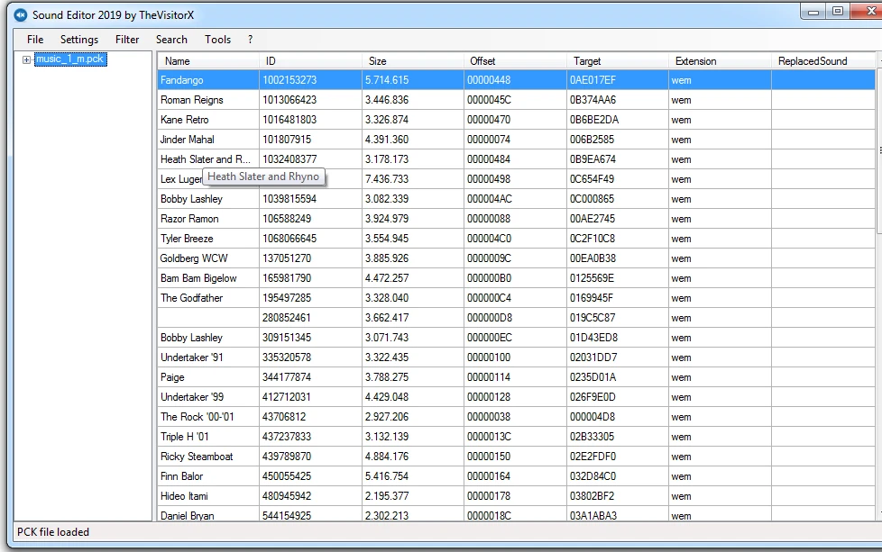This screenshot has height=552, width=882.
Task: Open the Search menu
Action: 171,40
